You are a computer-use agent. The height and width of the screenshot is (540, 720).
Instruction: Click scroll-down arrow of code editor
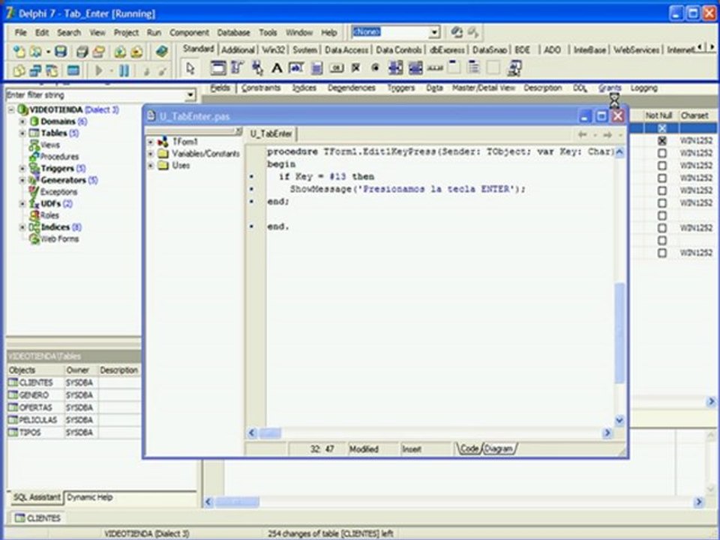click(x=619, y=420)
